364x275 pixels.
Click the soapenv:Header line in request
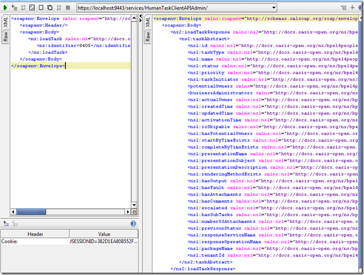tap(43, 25)
